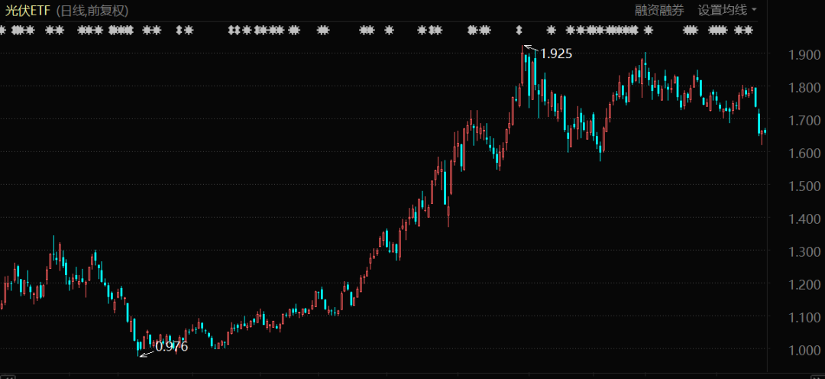Click the (日线,前复权) period label
This screenshot has height=379, width=825.
(92, 10)
